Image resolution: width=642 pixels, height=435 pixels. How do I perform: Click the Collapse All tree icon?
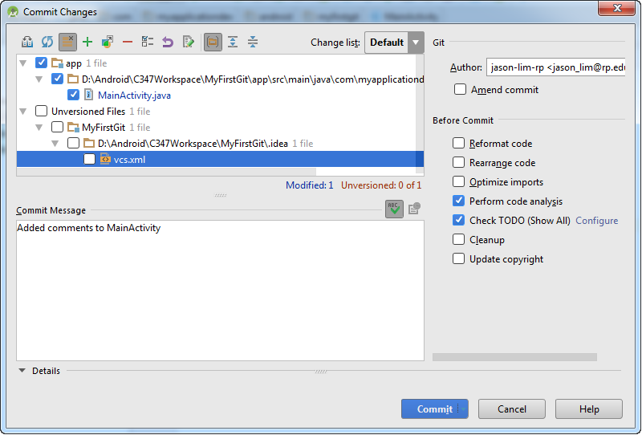[x=253, y=43]
